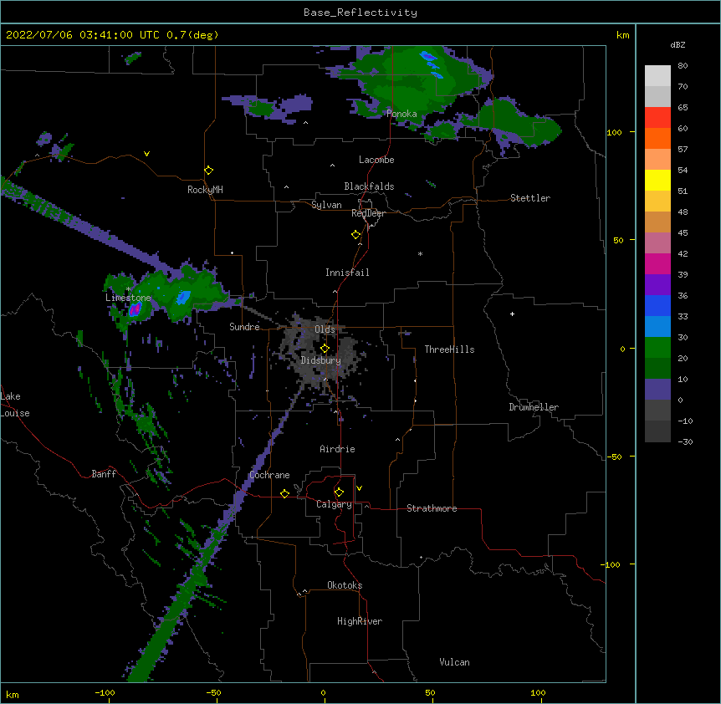Click the Vulcan town label
This screenshot has width=721, height=704.
tap(454, 662)
